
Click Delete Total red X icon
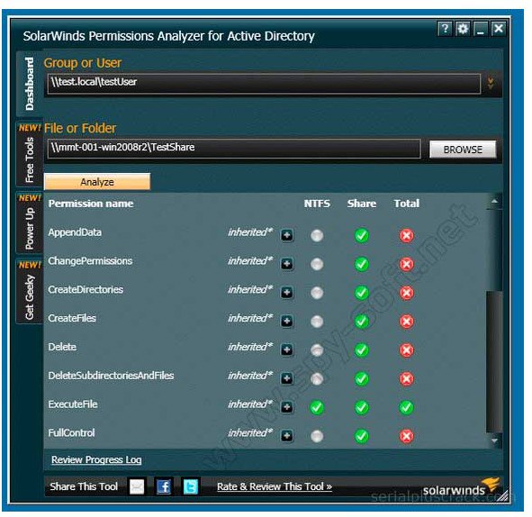coord(407,350)
